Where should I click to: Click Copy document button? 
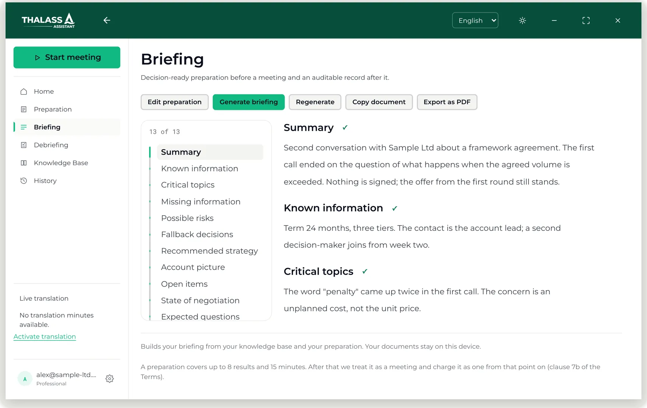[x=379, y=102]
